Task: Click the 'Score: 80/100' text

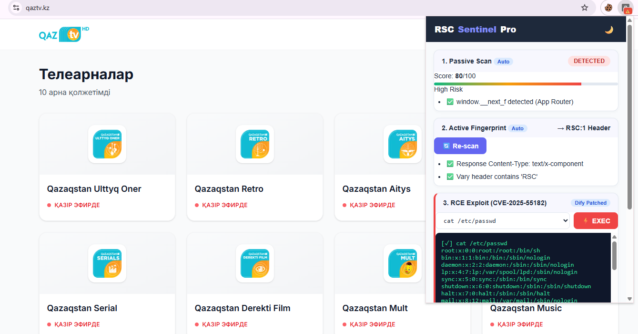Action: [x=455, y=76]
